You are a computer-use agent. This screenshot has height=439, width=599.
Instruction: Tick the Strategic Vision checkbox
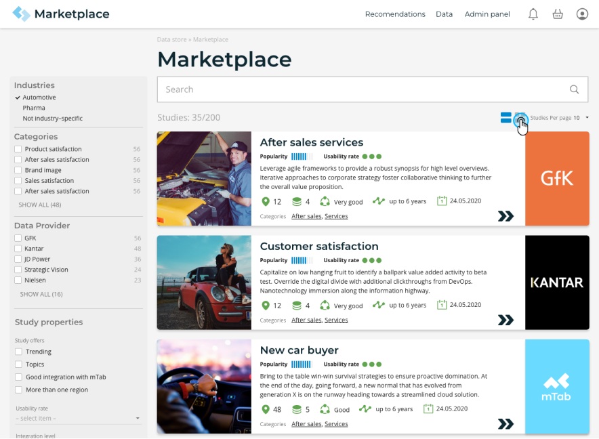[18, 270]
